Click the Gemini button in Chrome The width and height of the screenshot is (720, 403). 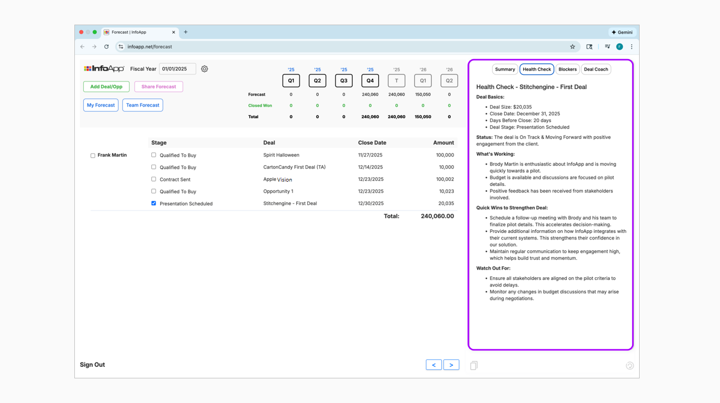(622, 32)
